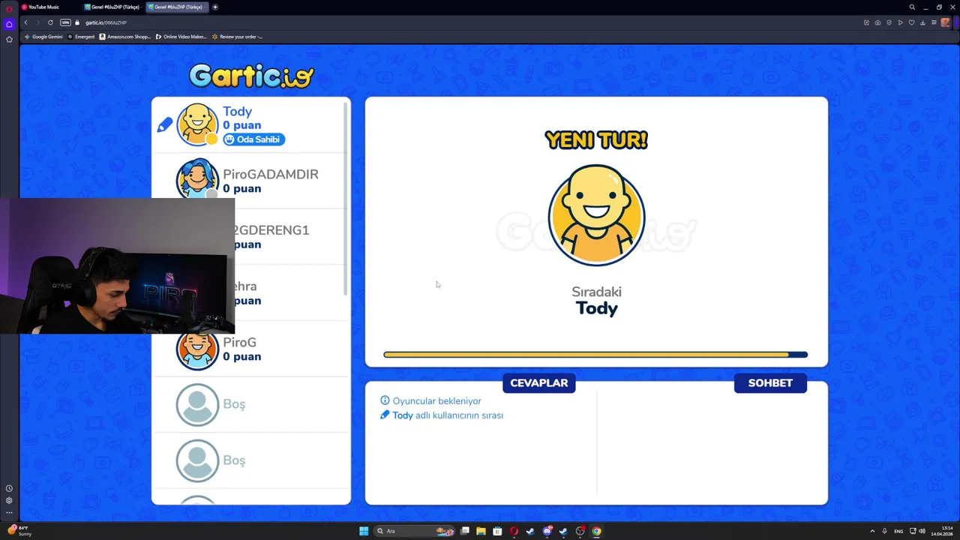Screen dimensions: 960x540
Task: Click the shield ad-blocker icon in toolbar
Action: click(889, 22)
